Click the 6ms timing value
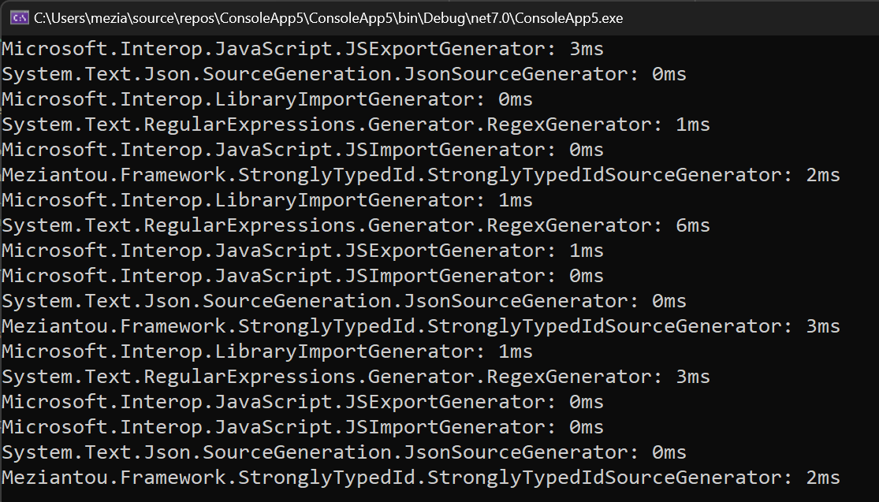 pyautogui.click(x=693, y=225)
